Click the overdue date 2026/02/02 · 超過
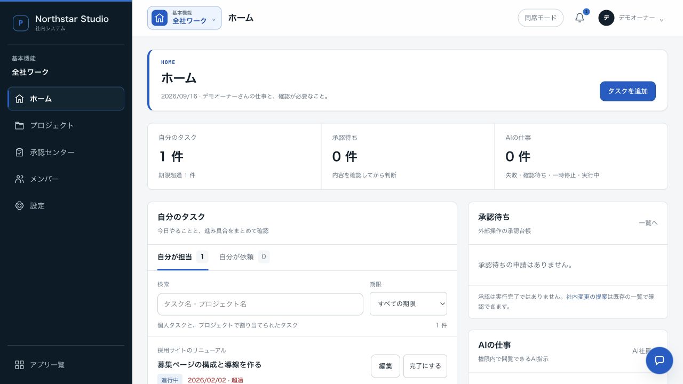Viewport: 683px width, 384px height. click(x=216, y=380)
